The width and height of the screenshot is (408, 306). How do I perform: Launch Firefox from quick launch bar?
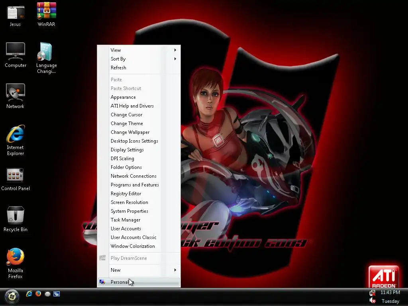click(38, 294)
